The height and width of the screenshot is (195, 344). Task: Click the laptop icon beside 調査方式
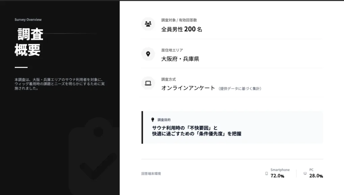click(x=148, y=83)
